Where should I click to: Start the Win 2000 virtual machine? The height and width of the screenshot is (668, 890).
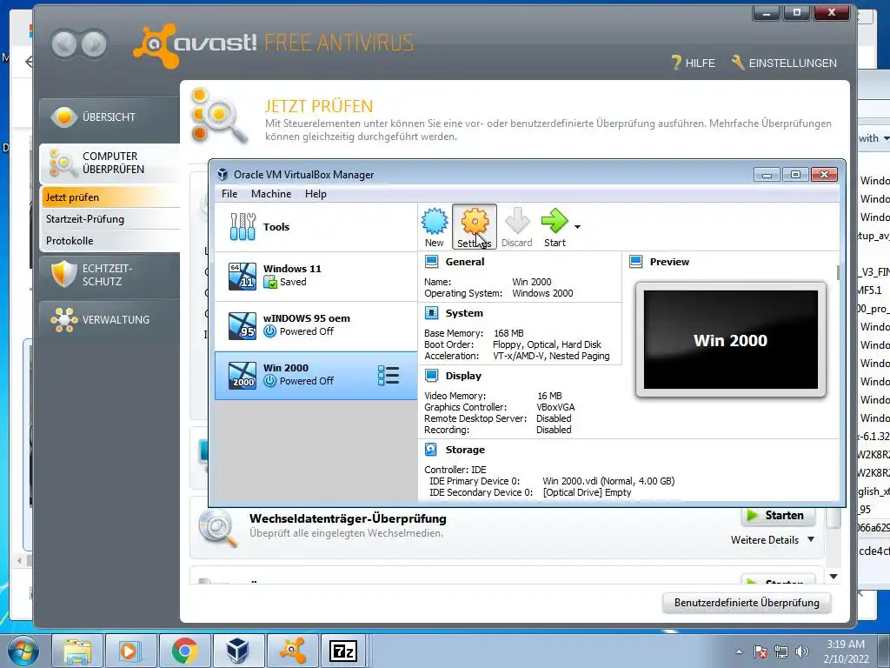click(555, 227)
